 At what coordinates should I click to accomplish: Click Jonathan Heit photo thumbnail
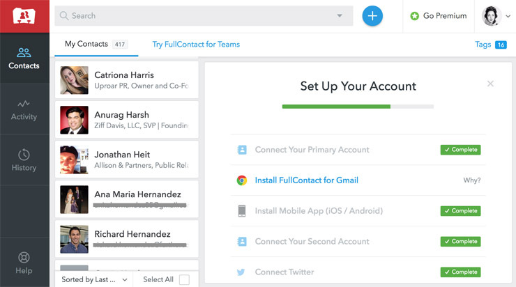74,160
